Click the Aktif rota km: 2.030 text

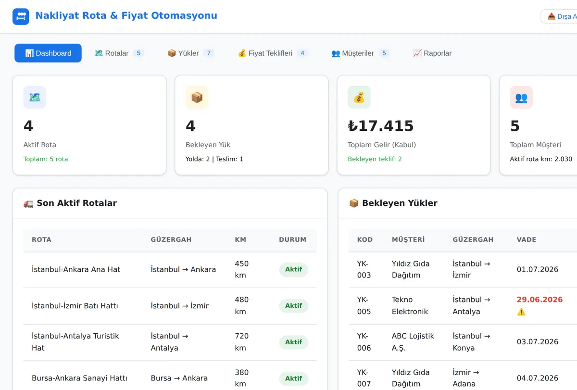coord(541,159)
